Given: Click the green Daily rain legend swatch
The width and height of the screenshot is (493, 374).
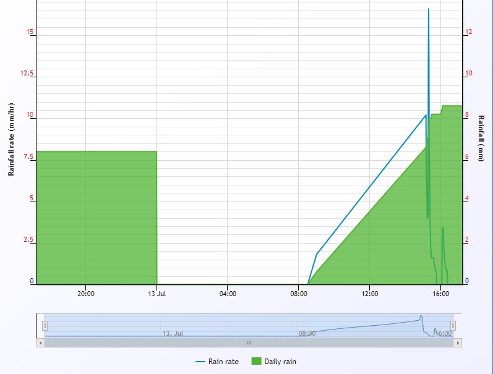Looking at the screenshot, I should point(256,361).
